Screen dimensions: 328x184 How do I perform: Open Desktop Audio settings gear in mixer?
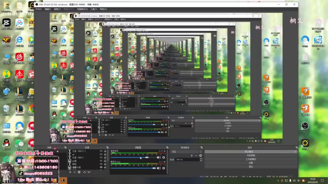[x=164, y=157]
